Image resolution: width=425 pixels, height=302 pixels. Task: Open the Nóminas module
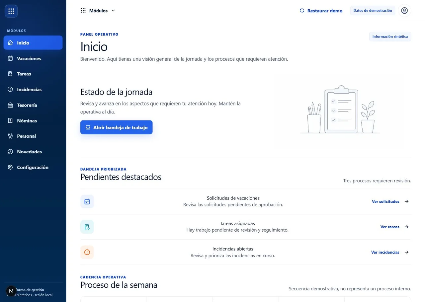[33, 120]
